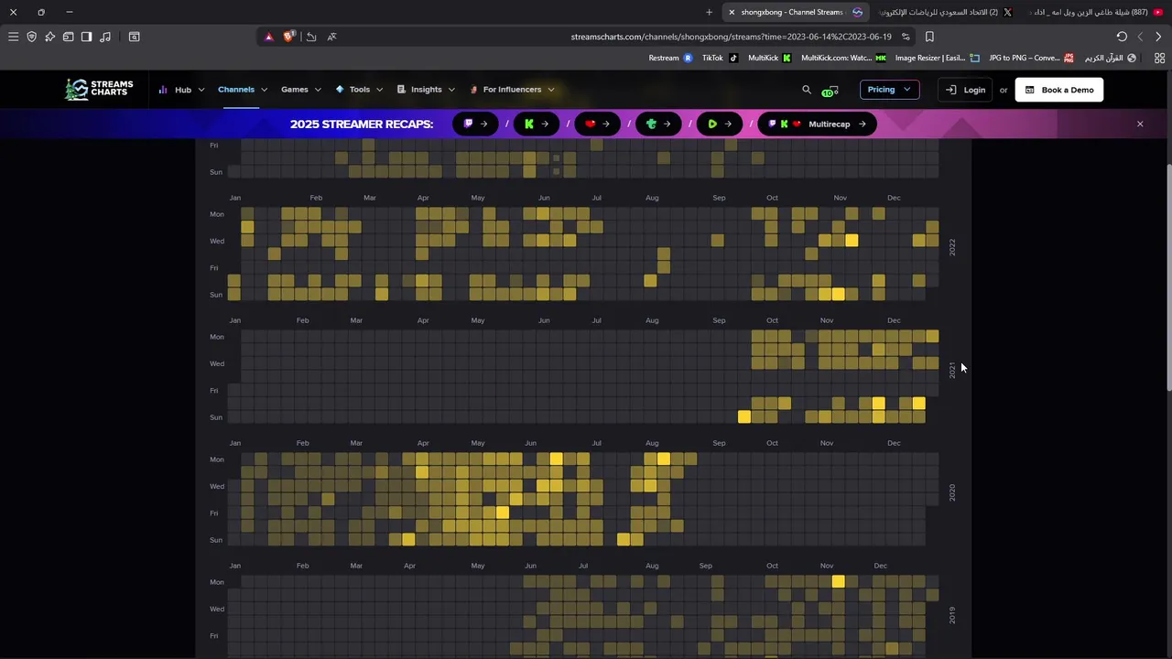Viewport: 1172px width, 659px height.
Task: Open the tab search icon
Action: click(x=134, y=37)
